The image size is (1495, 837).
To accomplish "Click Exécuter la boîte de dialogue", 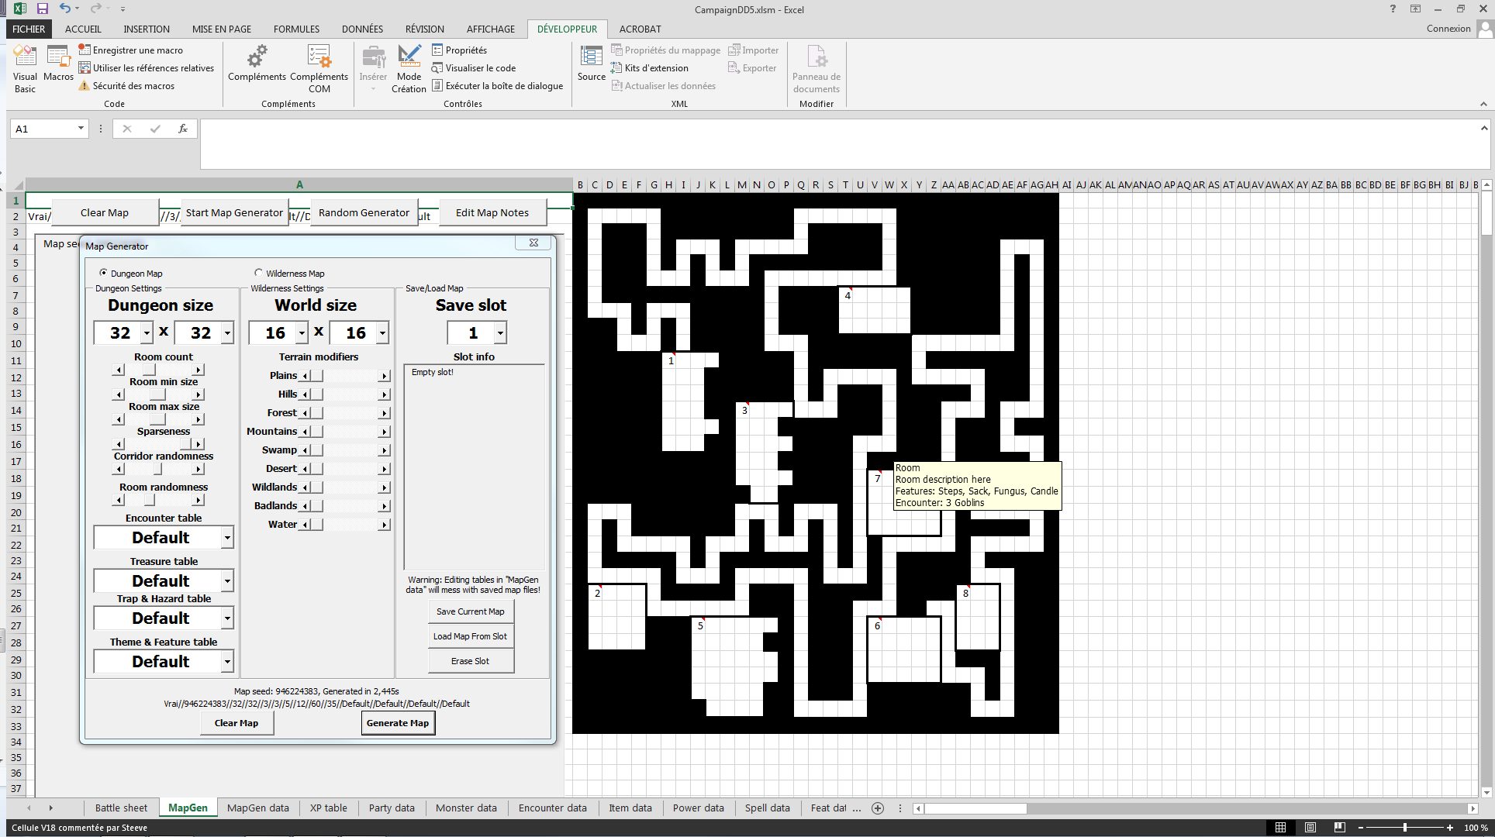I will click(497, 86).
